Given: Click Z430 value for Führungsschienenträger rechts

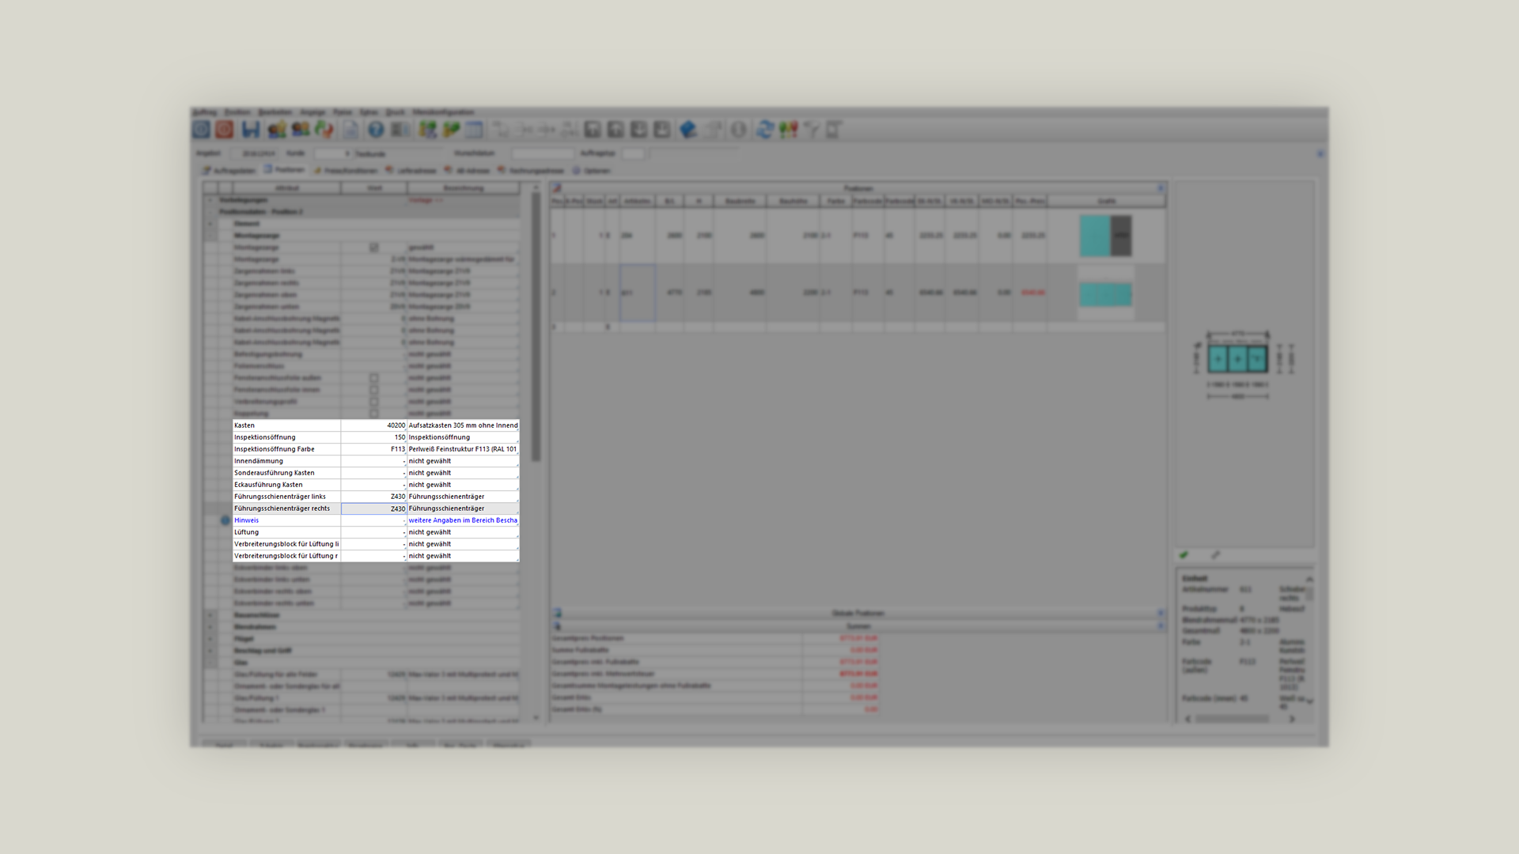Looking at the screenshot, I should pyautogui.click(x=374, y=508).
